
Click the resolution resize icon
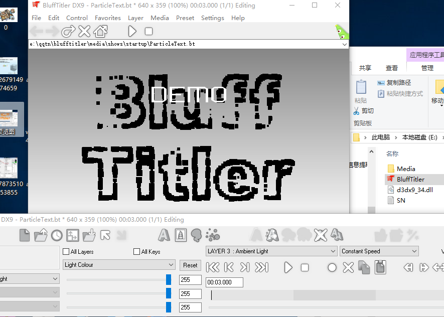[x=73, y=235]
